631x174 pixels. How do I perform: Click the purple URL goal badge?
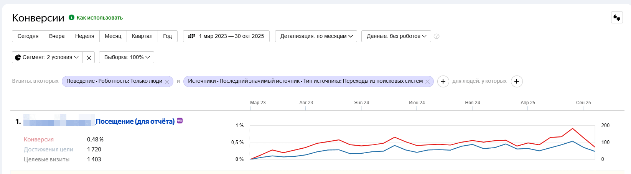(x=180, y=121)
